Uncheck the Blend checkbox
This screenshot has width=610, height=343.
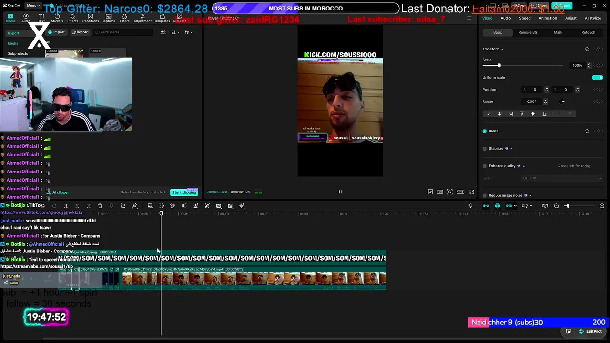[x=485, y=131]
